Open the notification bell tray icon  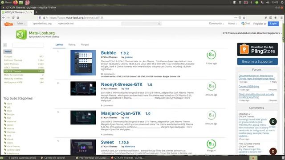coord(235,2)
